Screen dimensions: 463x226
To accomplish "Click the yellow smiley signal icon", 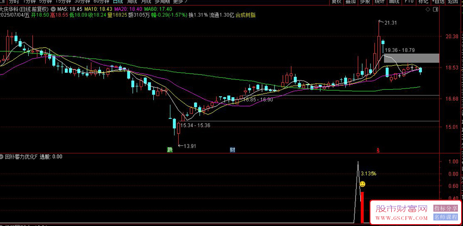I will click(x=363, y=184).
